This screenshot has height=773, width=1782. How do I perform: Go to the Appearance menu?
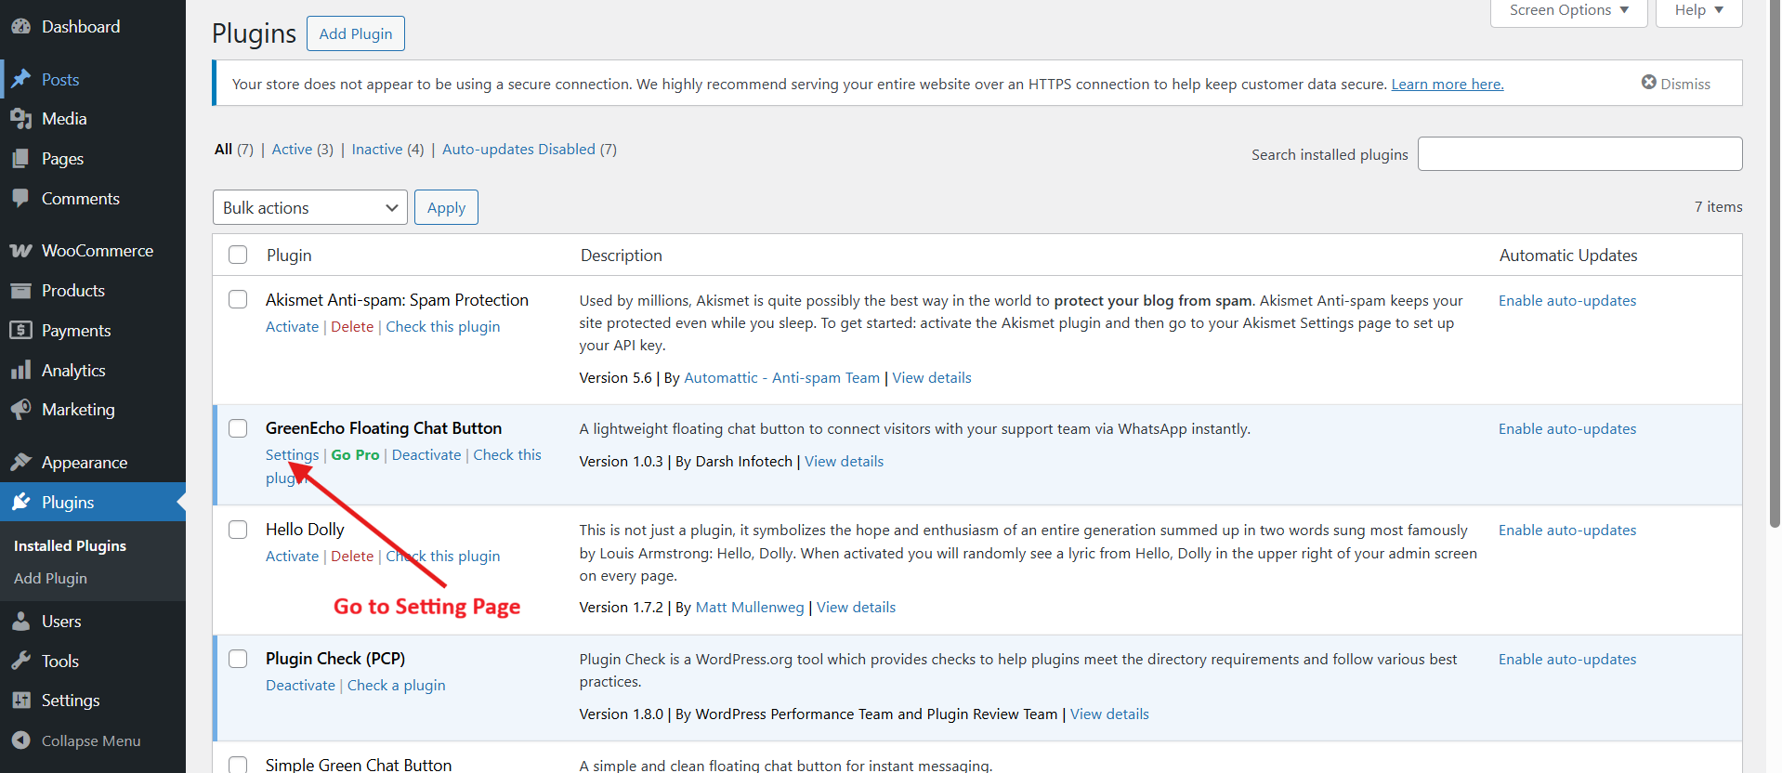[x=93, y=462]
